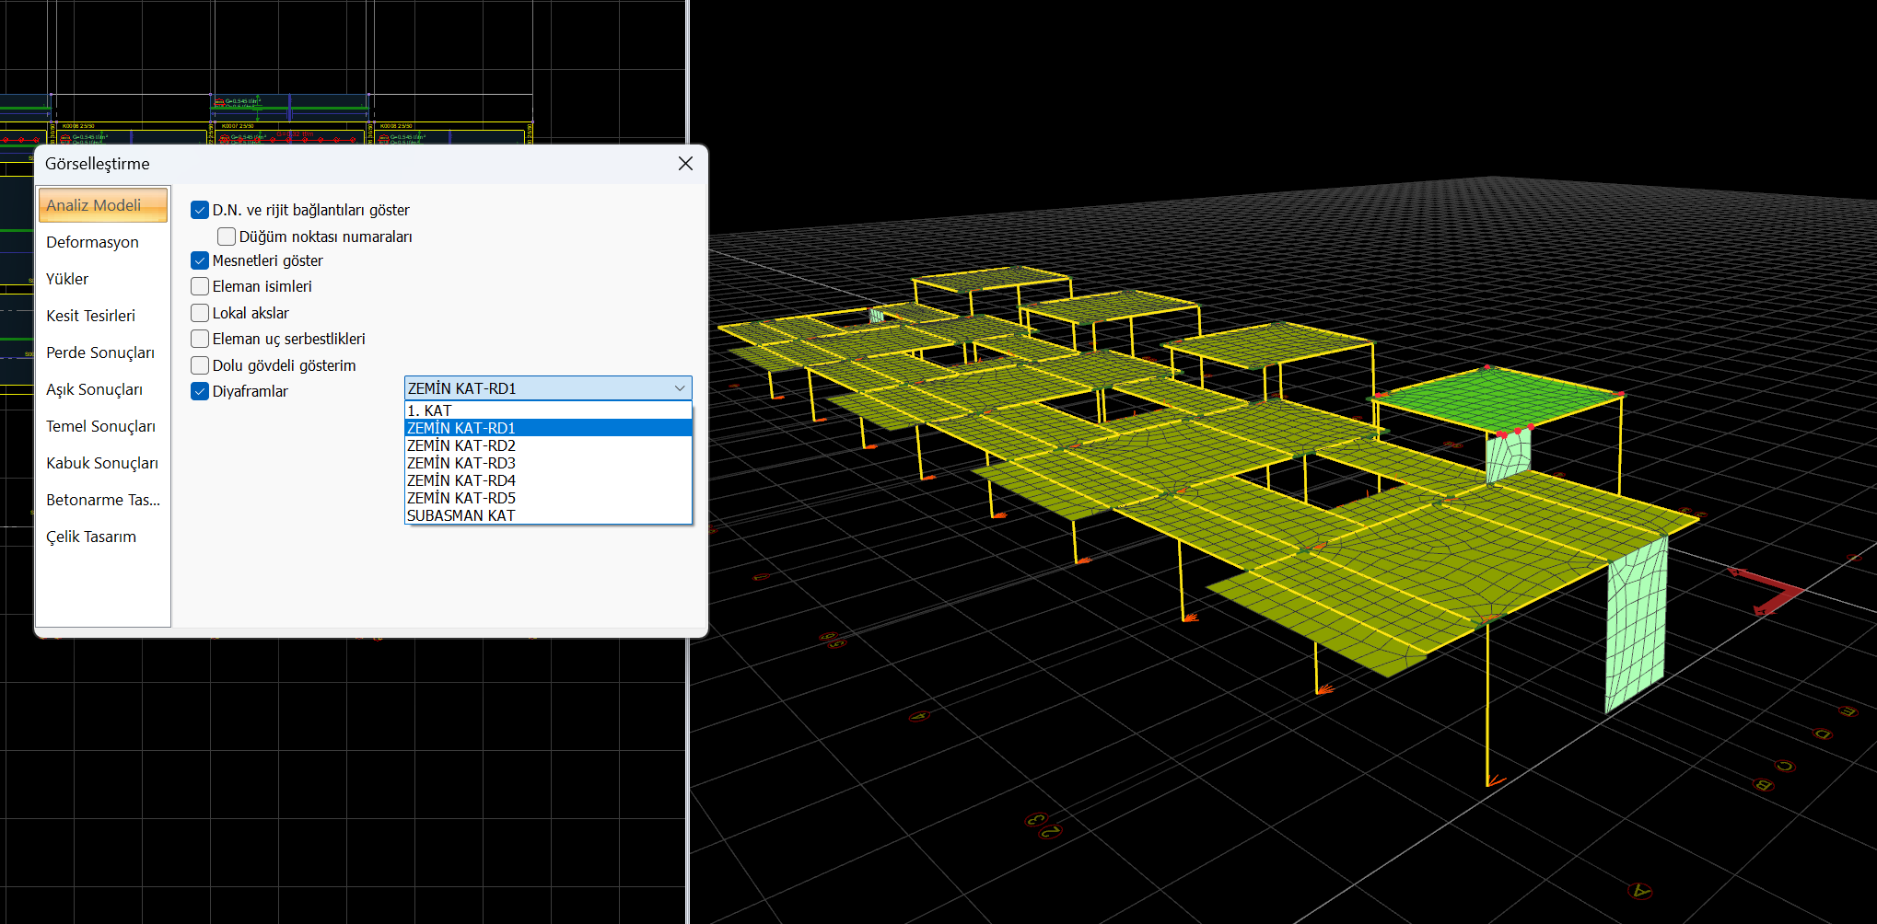Toggle Mesnetleri göster checkbox
The image size is (1877, 924).
200,260
